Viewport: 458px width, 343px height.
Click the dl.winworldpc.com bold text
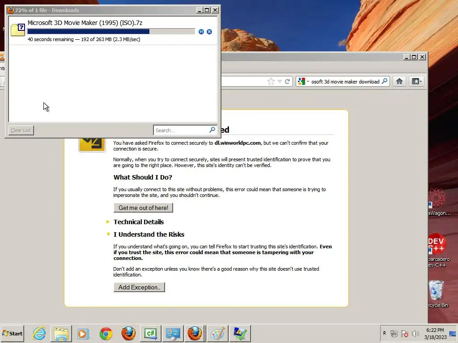tap(237, 143)
